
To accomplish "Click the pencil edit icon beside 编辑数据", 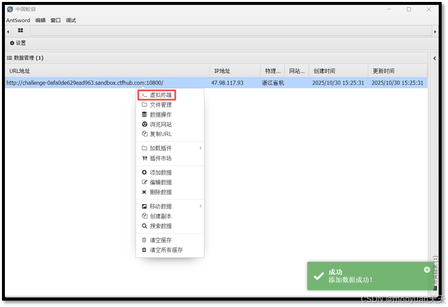I will point(144,182).
